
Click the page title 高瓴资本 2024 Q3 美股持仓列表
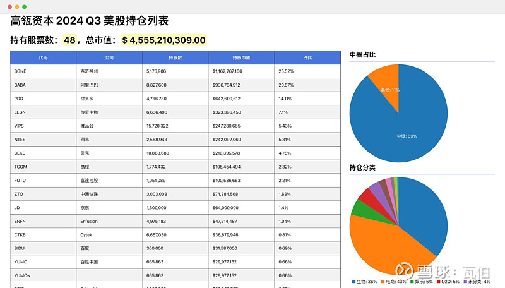pyautogui.click(x=90, y=21)
